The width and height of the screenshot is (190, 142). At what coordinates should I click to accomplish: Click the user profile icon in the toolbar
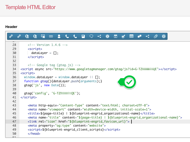(x=59, y=36)
